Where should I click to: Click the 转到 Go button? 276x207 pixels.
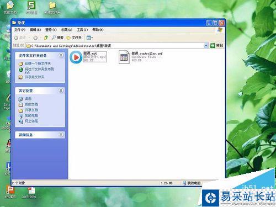click(216, 45)
